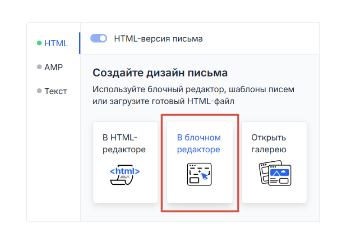Click the gray status dot beside AMP
Screen dimensions: 346x244
(39, 67)
